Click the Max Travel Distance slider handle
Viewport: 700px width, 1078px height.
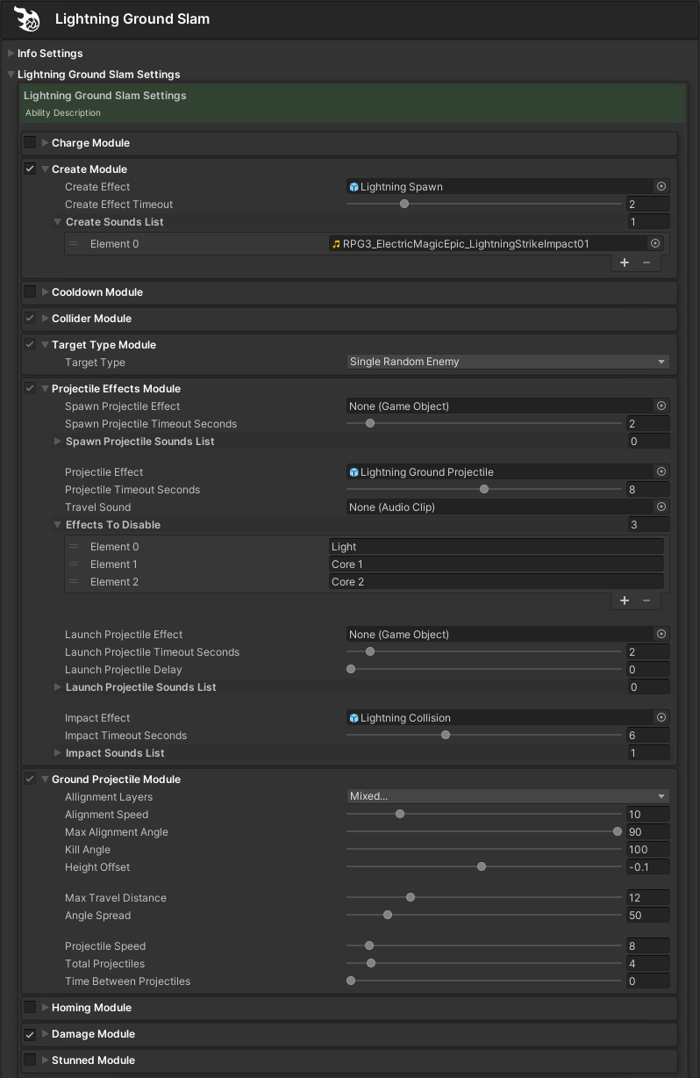[411, 898]
